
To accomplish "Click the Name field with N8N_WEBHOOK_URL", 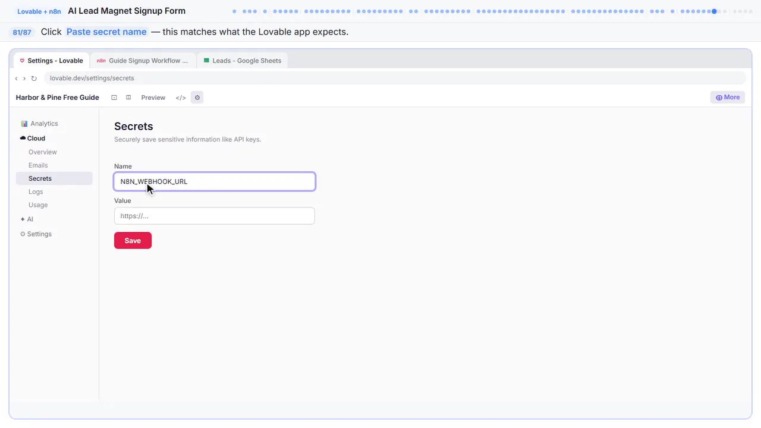I will (215, 181).
